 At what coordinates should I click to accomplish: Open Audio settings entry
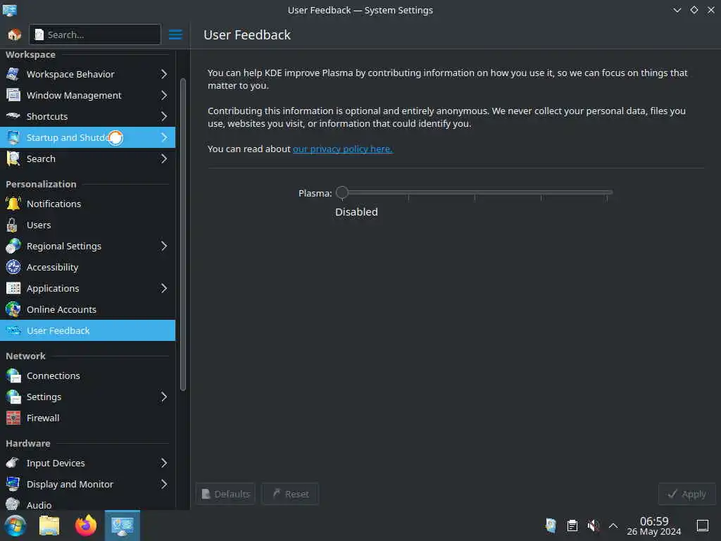(87, 504)
